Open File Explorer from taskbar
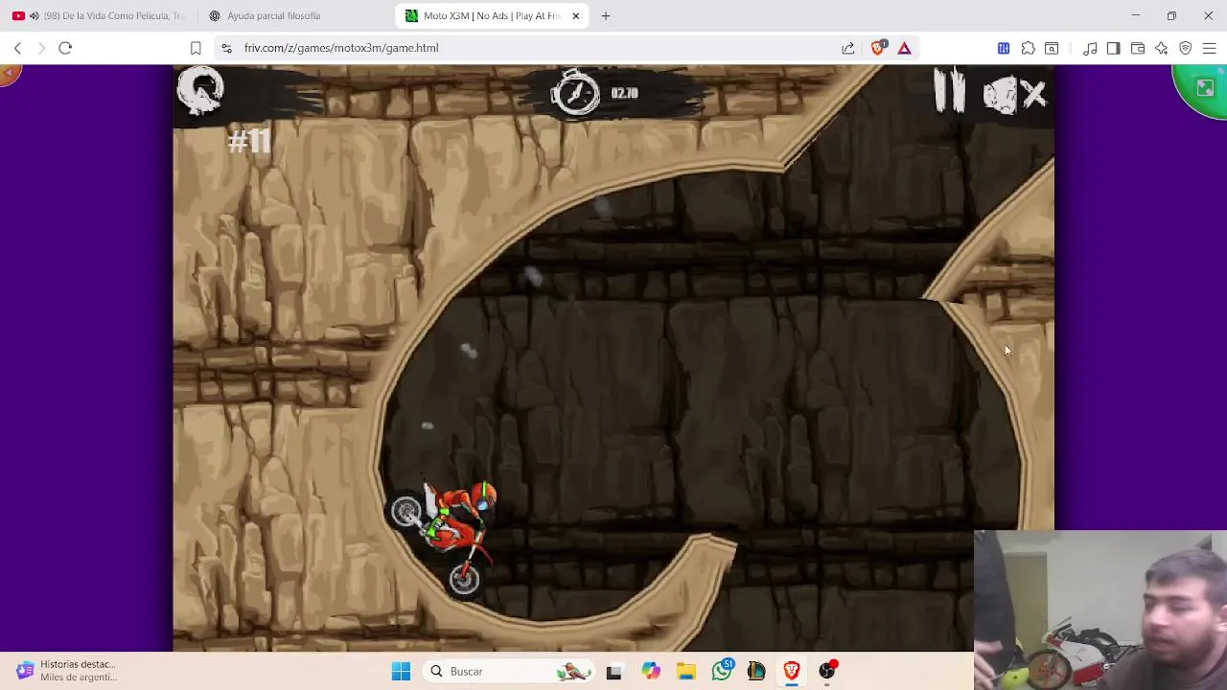Screen dimensions: 1227x690 685,671
